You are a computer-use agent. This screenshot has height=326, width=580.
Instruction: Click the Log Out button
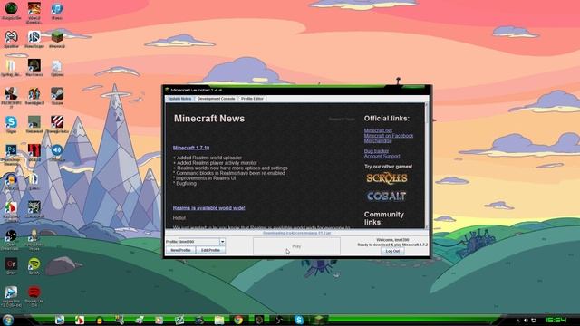[x=392, y=251]
